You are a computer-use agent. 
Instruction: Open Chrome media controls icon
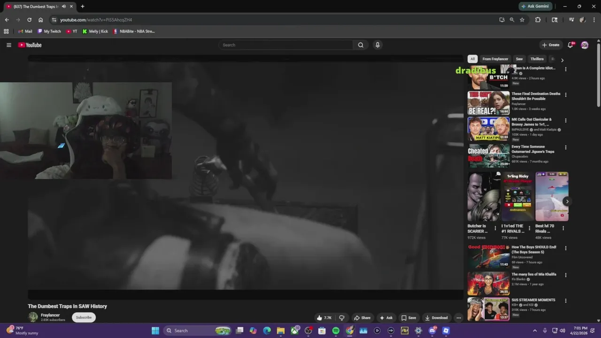[x=571, y=20]
